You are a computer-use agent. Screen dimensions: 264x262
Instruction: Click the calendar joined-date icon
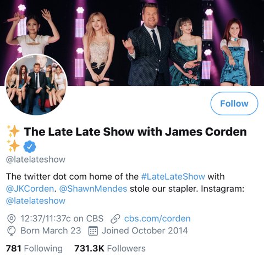[93, 231]
